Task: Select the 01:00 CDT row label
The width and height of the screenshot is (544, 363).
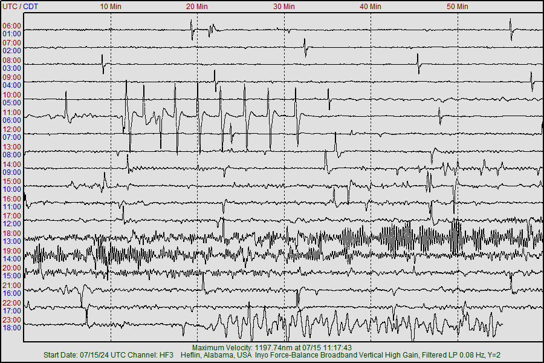Action: pos(12,34)
